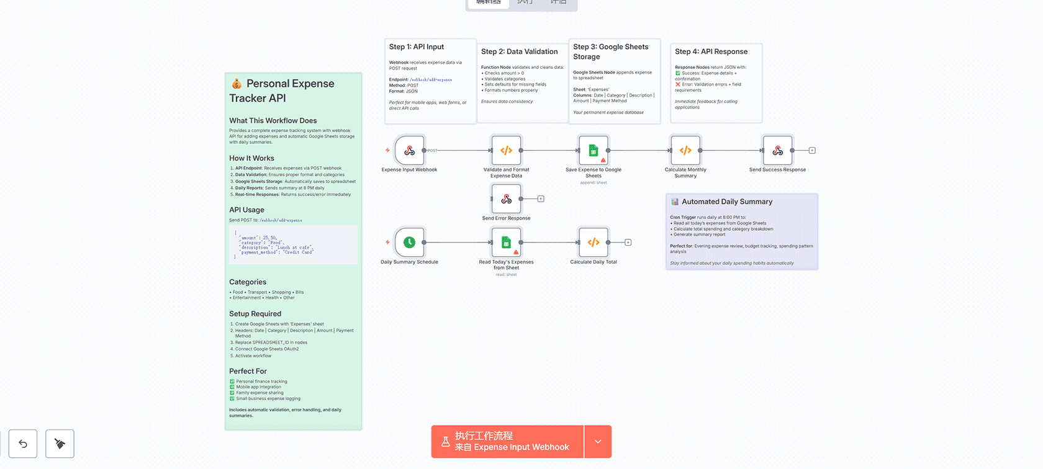Image resolution: width=1043 pixels, height=469 pixels.
Task: Open the Daily Summary Schedule trigger node
Action: (409, 243)
